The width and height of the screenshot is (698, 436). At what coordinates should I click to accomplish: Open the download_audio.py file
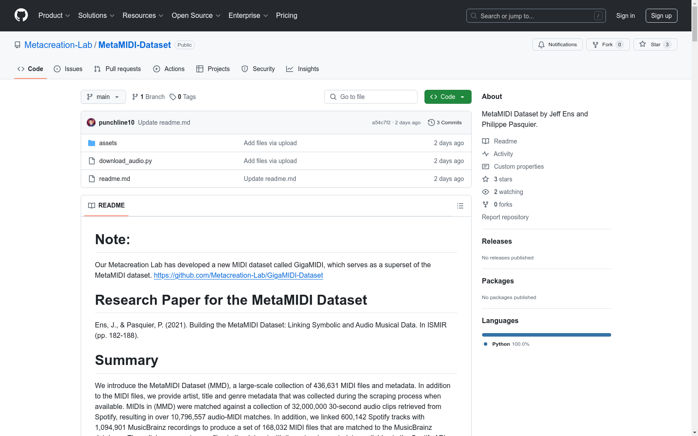126,161
